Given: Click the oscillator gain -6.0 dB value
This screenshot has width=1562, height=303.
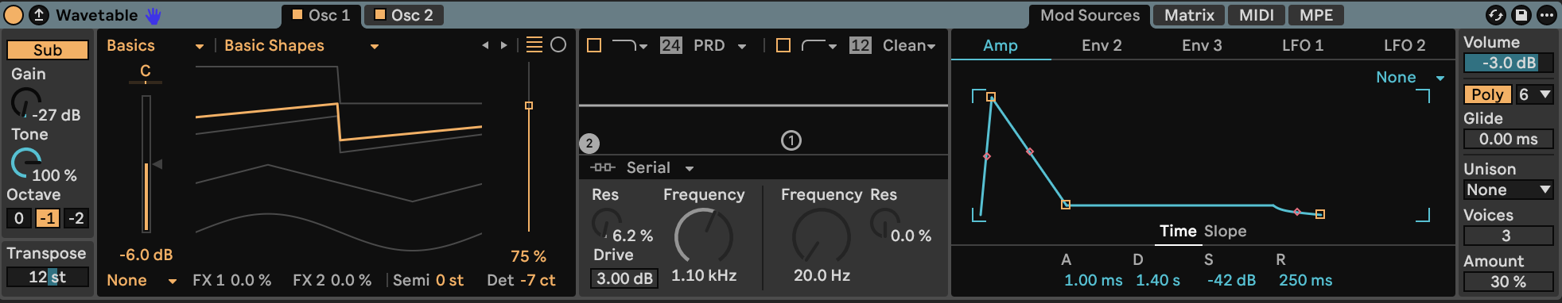Looking at the screenshot, I should [x=146, y=255].
